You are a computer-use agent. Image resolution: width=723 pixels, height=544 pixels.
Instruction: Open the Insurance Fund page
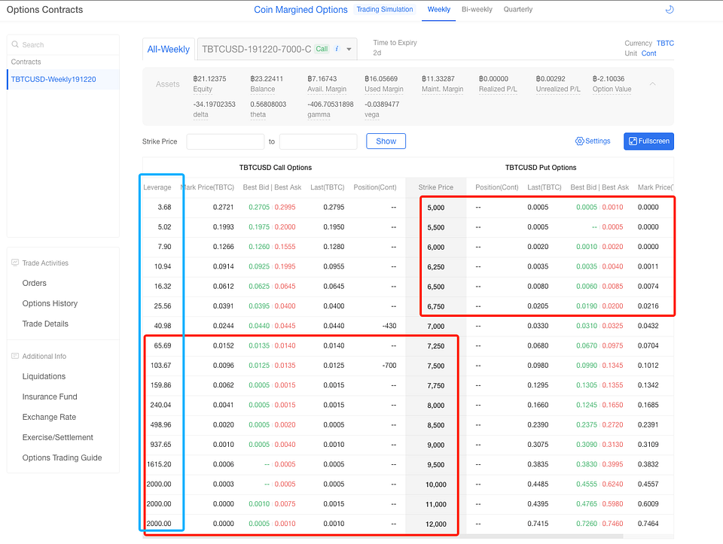coord(50,397)
